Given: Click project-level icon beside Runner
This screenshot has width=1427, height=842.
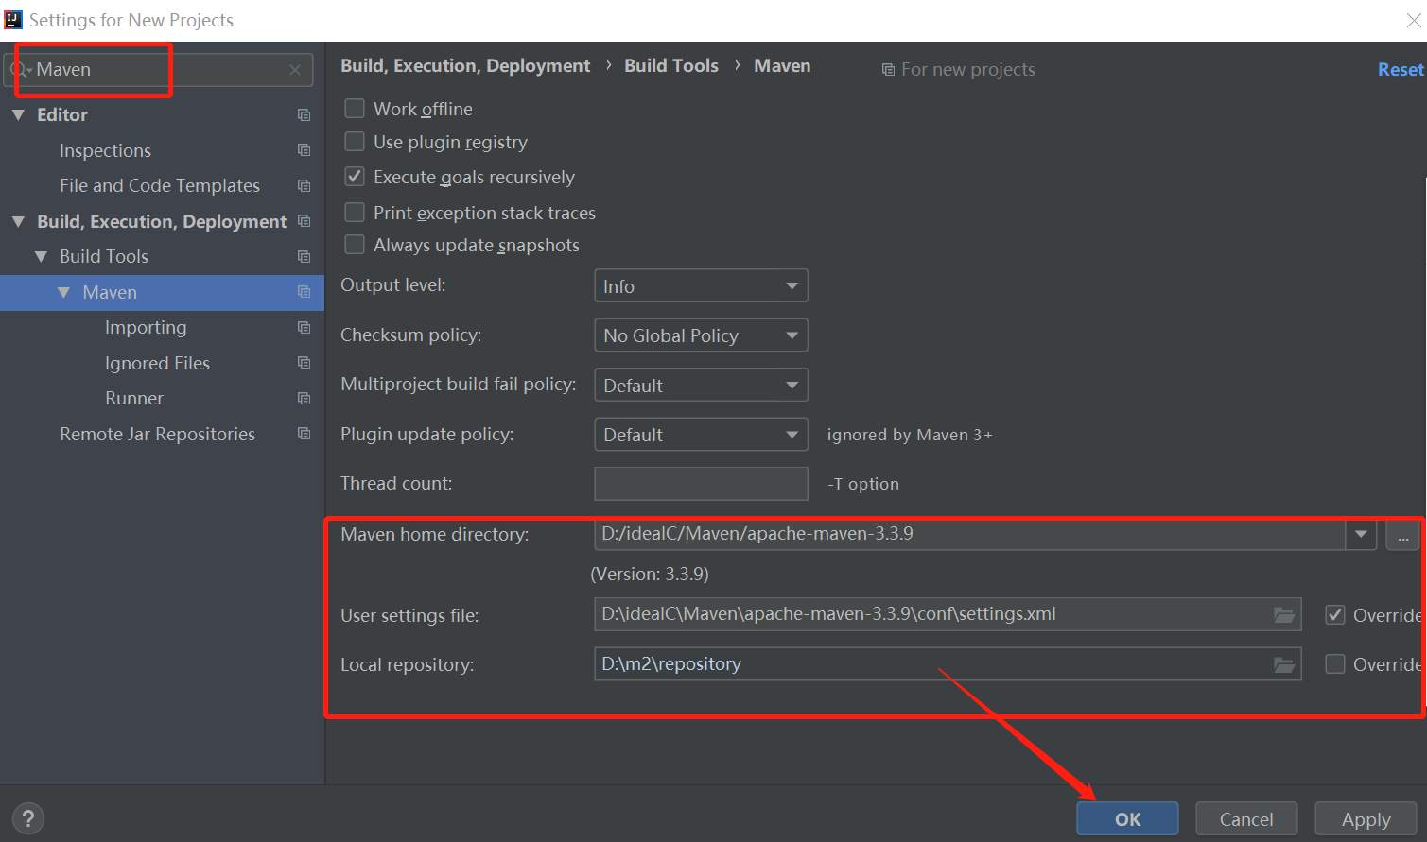Looking at the screenshot, I should tap(304, 398).
